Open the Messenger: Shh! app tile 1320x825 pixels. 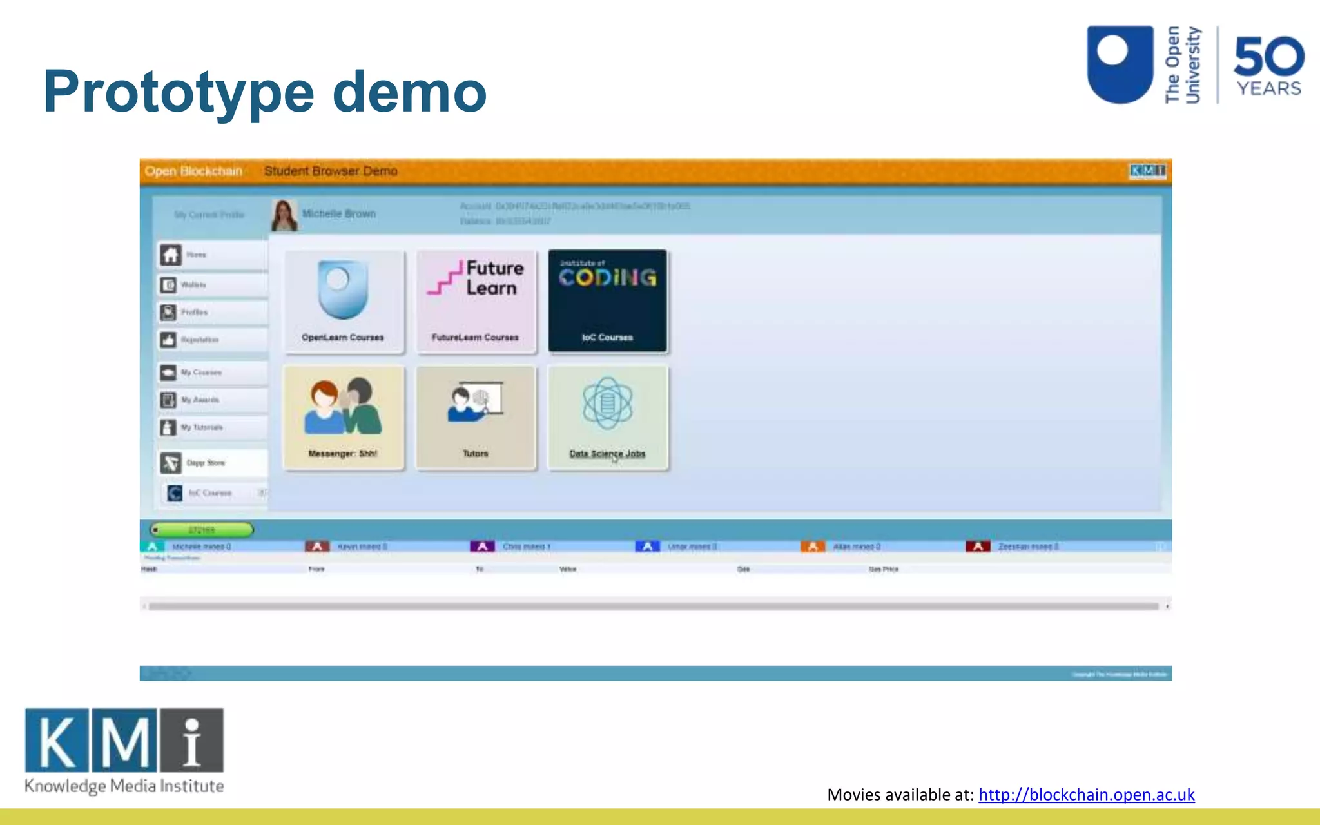pos(344,417)
